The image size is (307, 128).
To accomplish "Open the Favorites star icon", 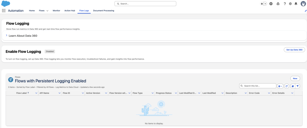I will [262, 4].
